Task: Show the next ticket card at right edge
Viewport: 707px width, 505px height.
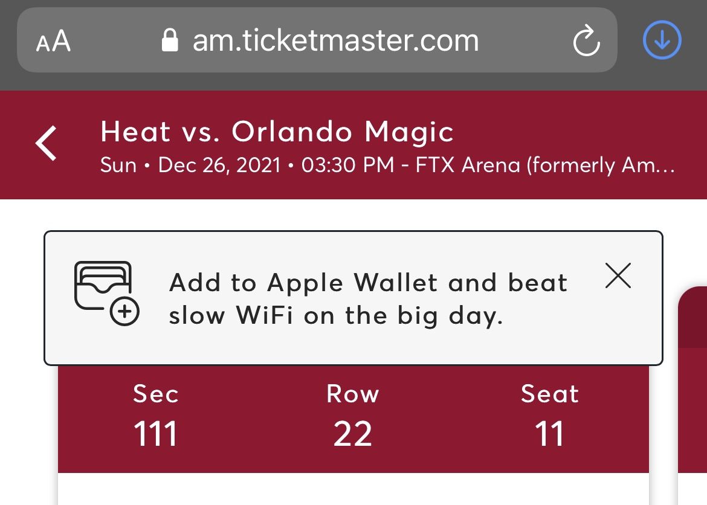Action: tap(694, 393)
